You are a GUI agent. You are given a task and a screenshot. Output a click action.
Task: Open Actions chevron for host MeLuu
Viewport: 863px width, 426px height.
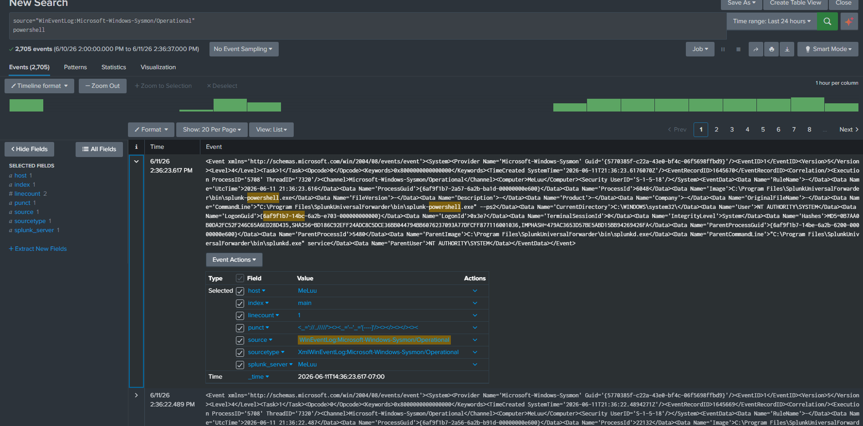pos(475,291)
